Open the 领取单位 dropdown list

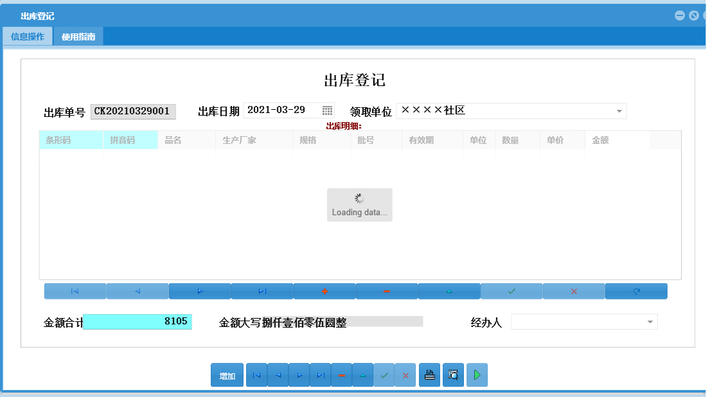pos(619,110)
